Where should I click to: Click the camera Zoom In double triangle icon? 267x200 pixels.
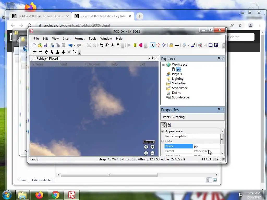coord(58,52)
